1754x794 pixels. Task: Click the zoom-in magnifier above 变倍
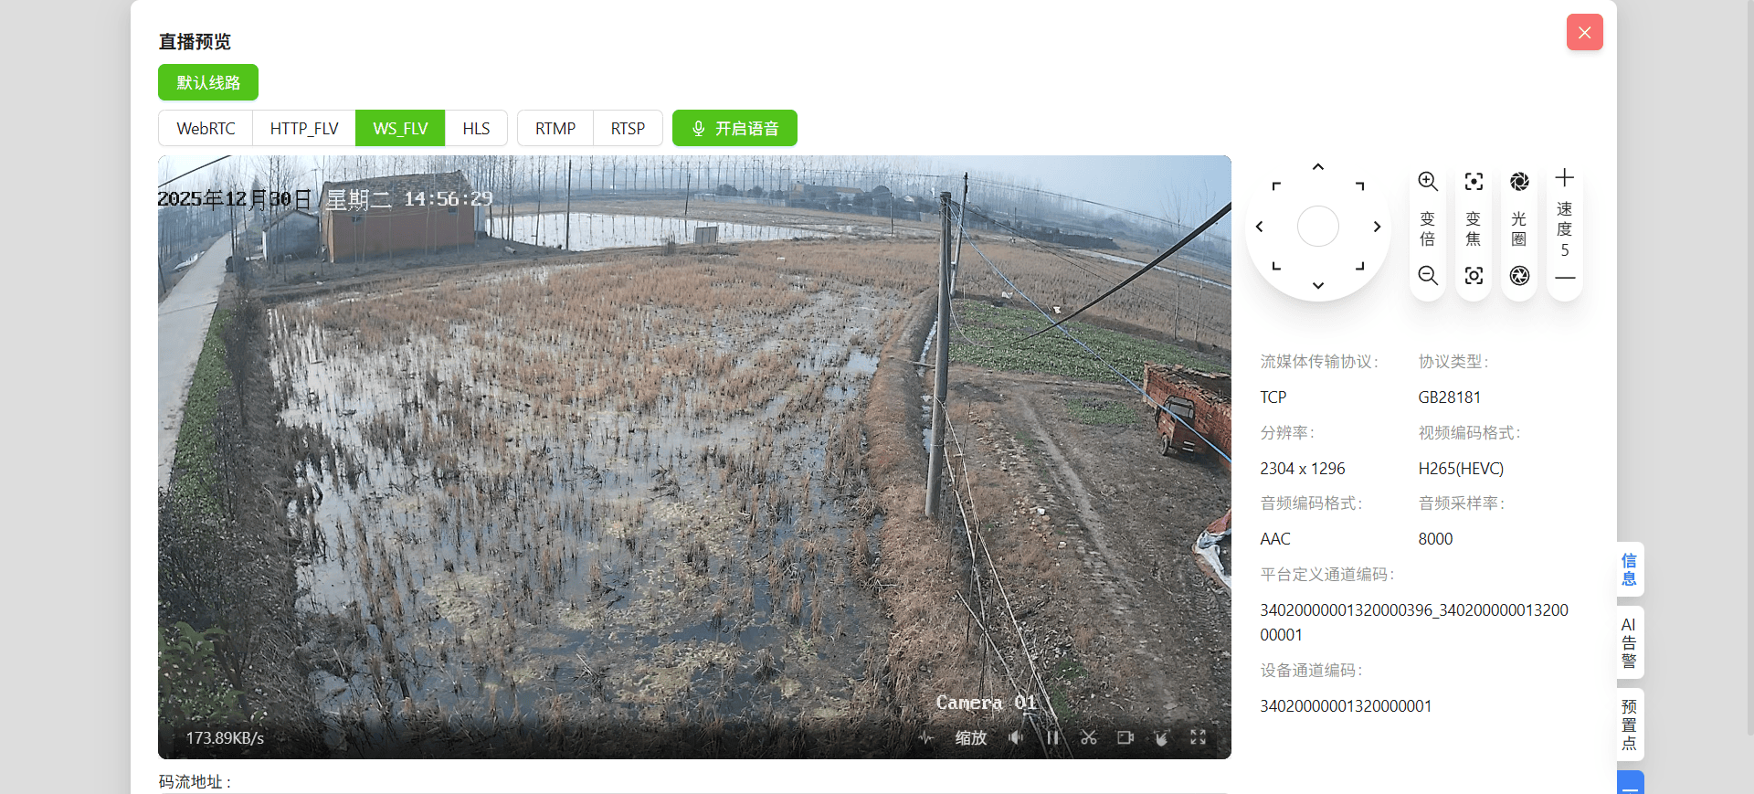coord(1428,181)
